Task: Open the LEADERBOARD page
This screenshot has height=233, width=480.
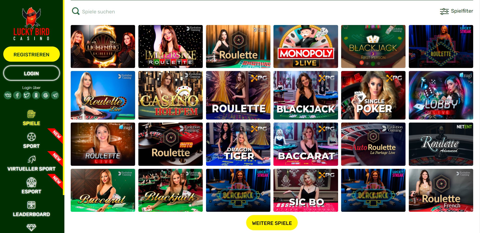Action: (31, 209)
